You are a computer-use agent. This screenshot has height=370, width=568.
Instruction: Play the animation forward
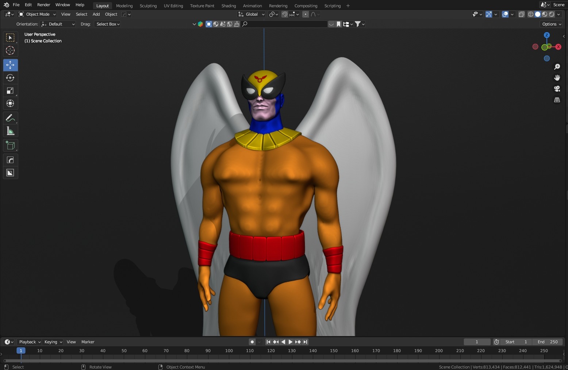[x=291, y=342]
